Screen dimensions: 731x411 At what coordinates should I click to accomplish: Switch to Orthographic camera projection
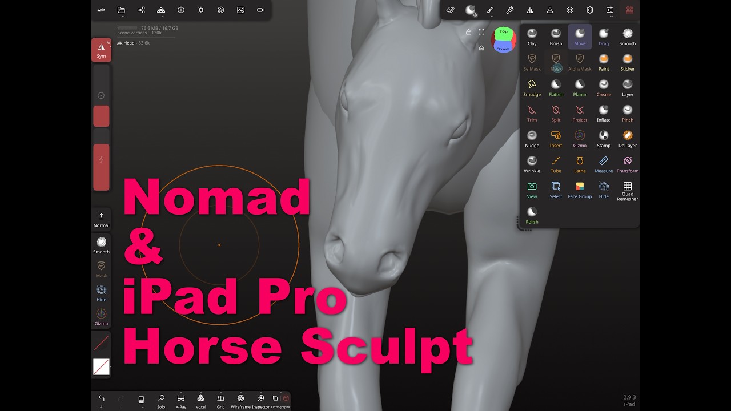[x=280, y=401]
